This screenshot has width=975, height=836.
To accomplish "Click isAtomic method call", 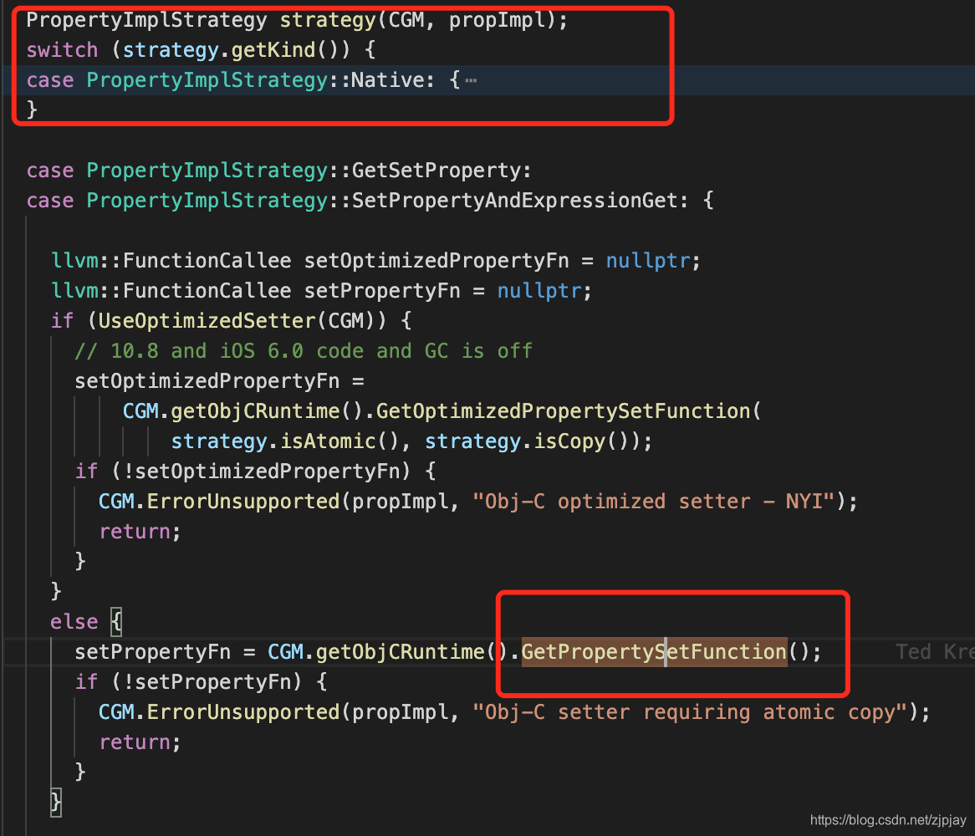I will [328, 441].
